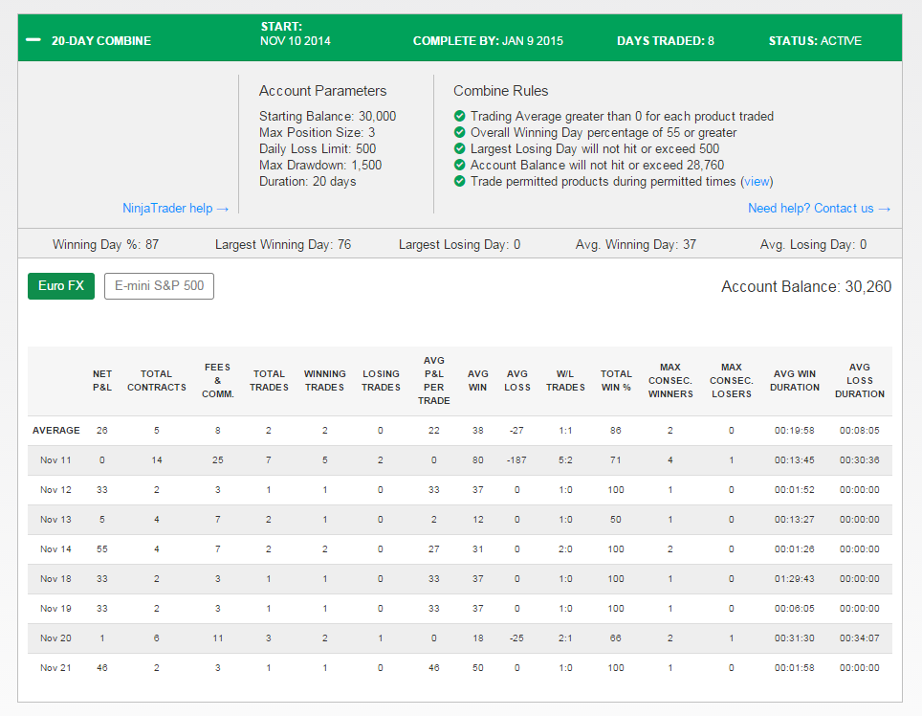The width and height of the screenshot is (922, 716).
Task: Click the Avg. Winning Day: 37 stat
Action: coord(636,244)
